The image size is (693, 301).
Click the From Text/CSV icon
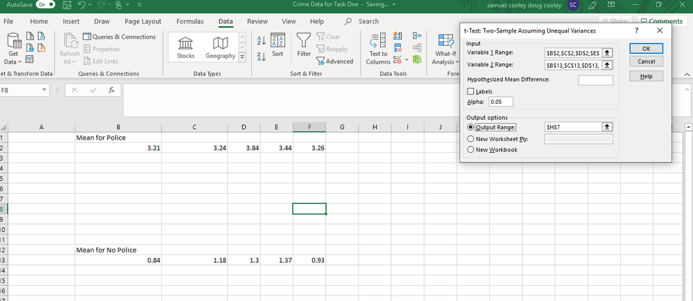point(30,36)
